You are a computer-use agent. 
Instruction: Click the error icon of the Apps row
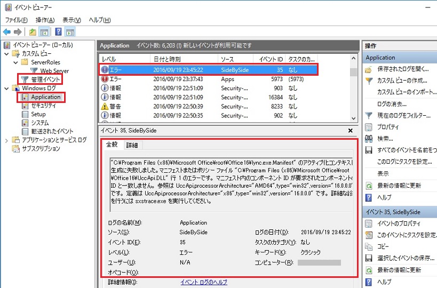point(105,79)
